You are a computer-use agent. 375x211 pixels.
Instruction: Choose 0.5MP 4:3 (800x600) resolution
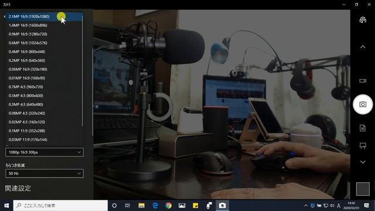45,96
